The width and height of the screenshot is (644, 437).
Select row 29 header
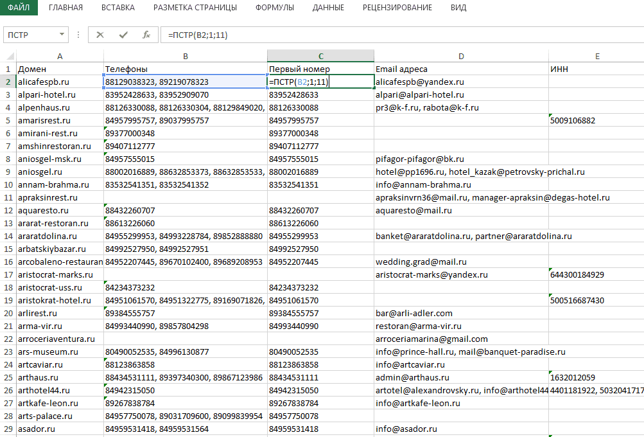8,429
